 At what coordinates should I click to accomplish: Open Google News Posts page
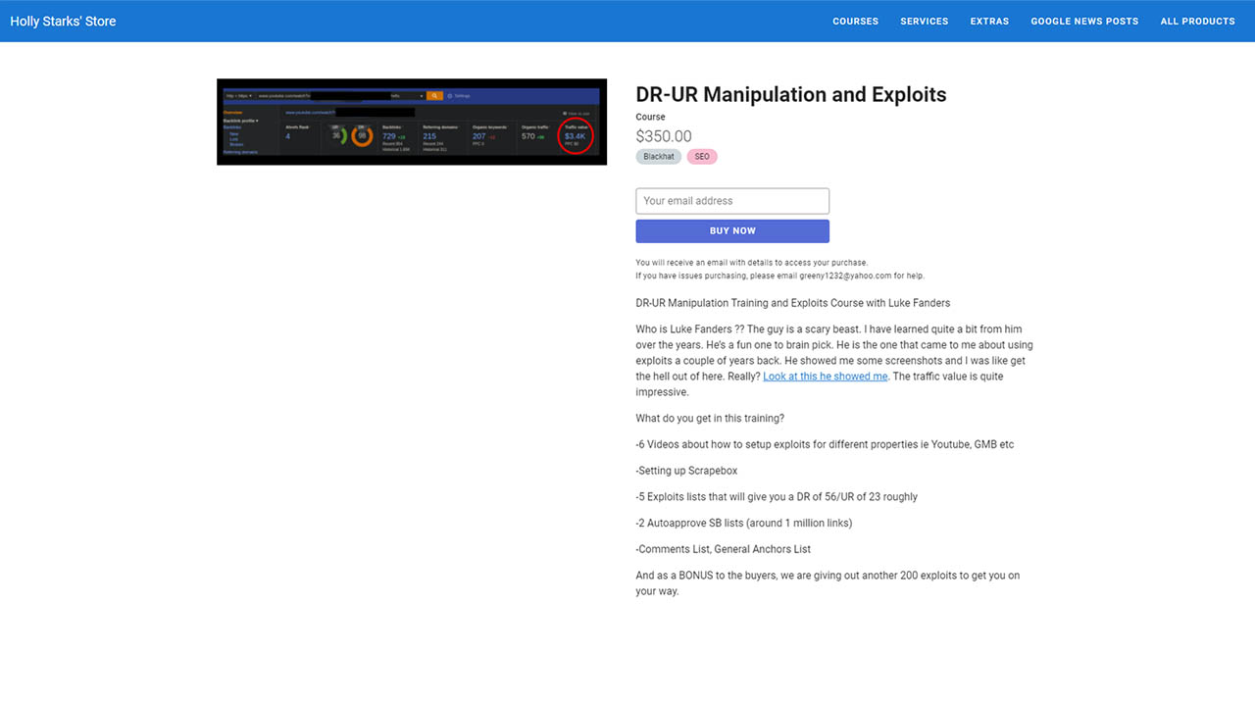(x=1084, y=22)
